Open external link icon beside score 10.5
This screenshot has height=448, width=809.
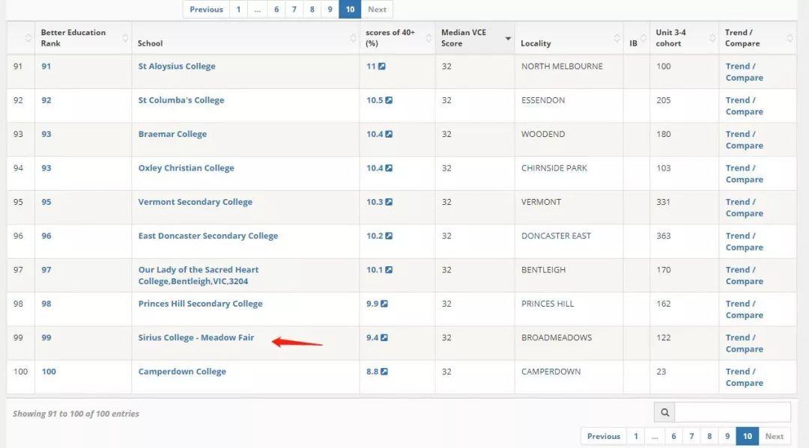coord(389,100)
